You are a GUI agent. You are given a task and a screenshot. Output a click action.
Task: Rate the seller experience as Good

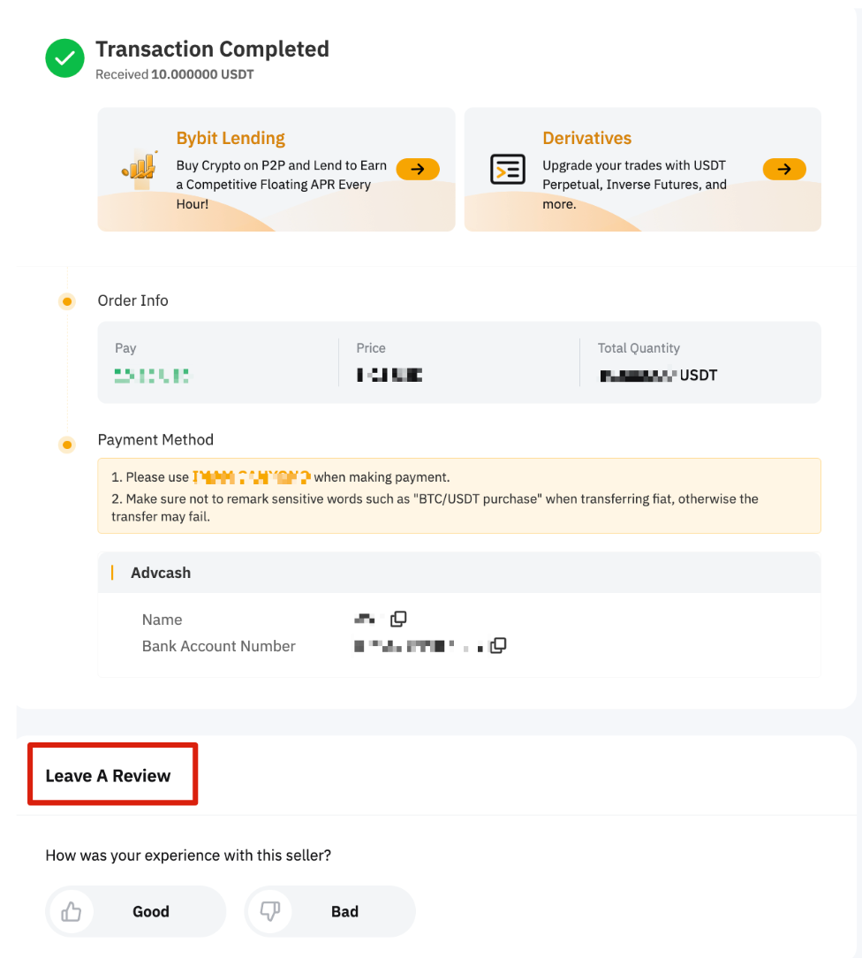pyautogui.click(x=150, y=911)
